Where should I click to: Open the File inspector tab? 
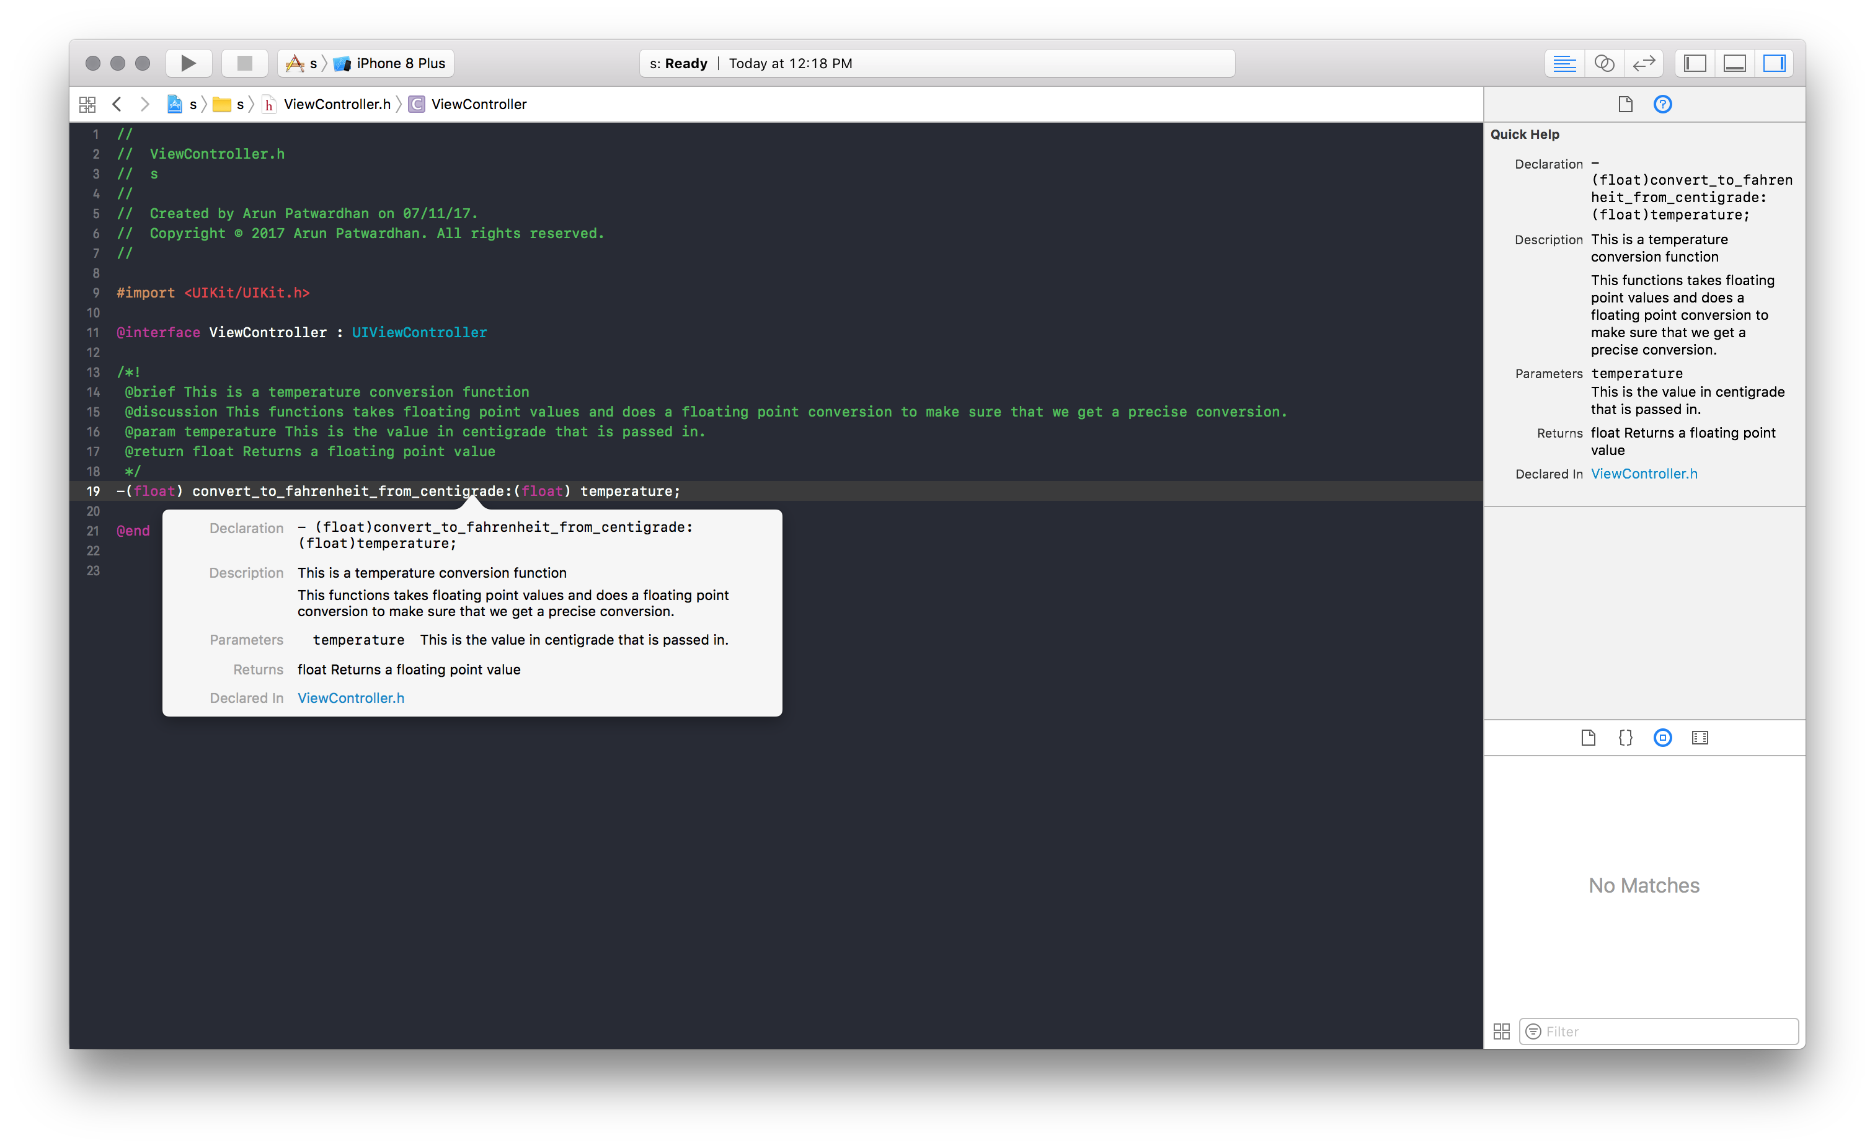click(1625, 104)
